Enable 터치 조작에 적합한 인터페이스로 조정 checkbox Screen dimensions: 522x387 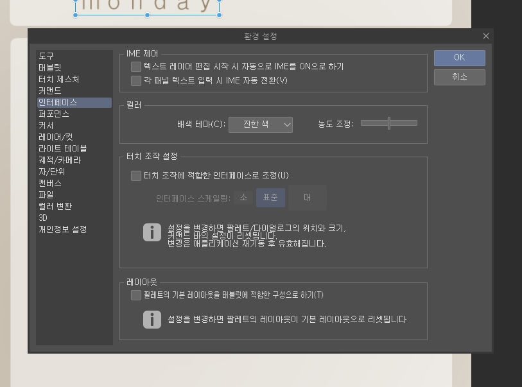pos(136,176)
